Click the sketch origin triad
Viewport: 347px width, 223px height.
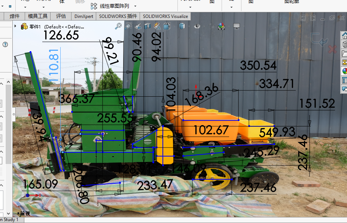197,91
